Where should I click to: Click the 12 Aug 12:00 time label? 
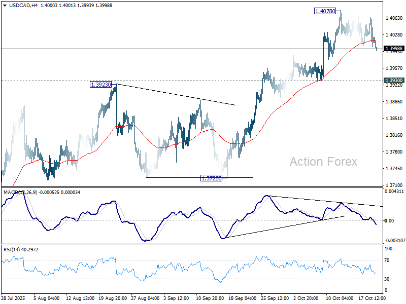point(80,298)
